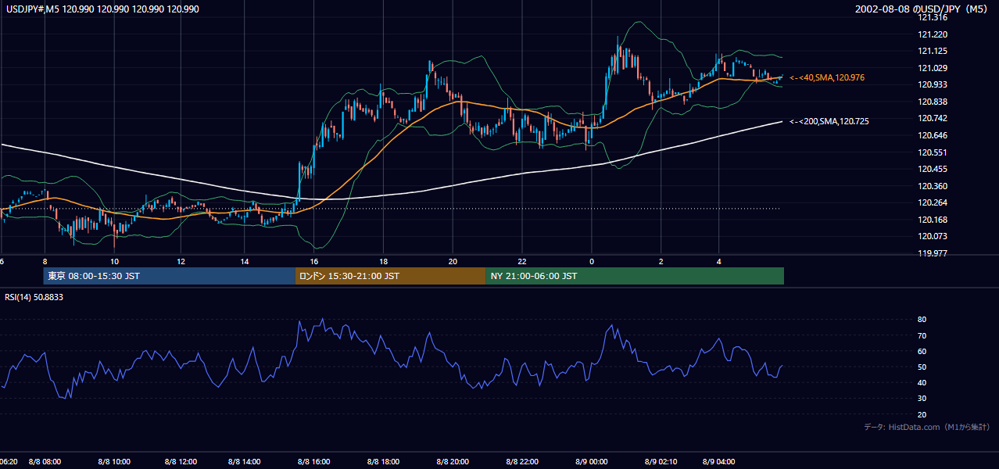Click RSI scale value 60
999x469 pixels.
(x=922, y=351)
